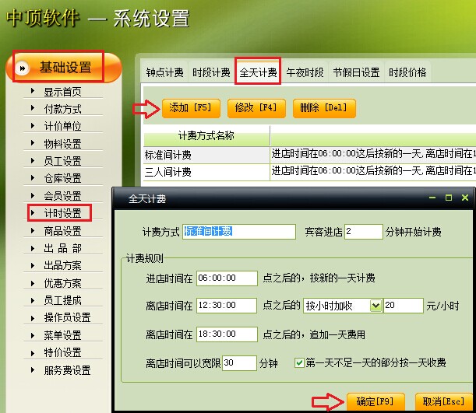
Task: Open 仓库设置 page
Action: tap(62, 178)
